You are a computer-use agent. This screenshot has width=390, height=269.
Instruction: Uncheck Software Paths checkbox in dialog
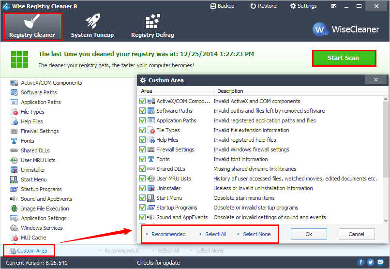pyautogui.click(x=143, y=111)
